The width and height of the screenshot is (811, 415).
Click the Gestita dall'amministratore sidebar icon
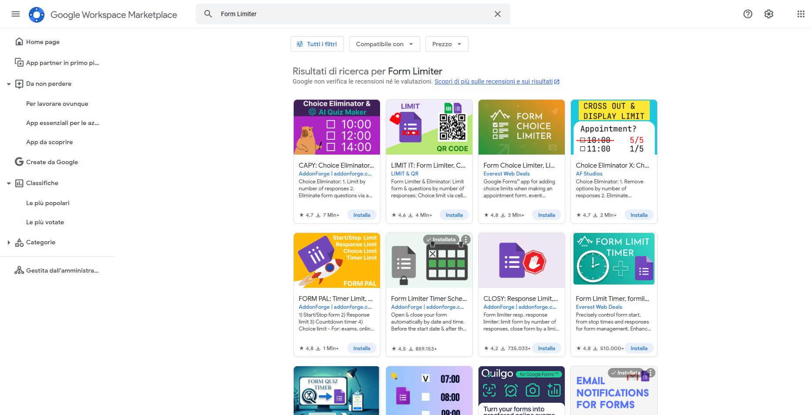coord(19,270)
